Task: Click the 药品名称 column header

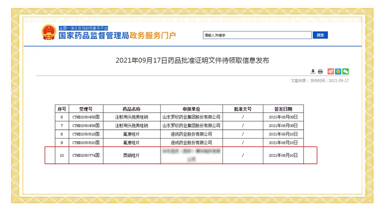Action: click(x=132, y=109)
